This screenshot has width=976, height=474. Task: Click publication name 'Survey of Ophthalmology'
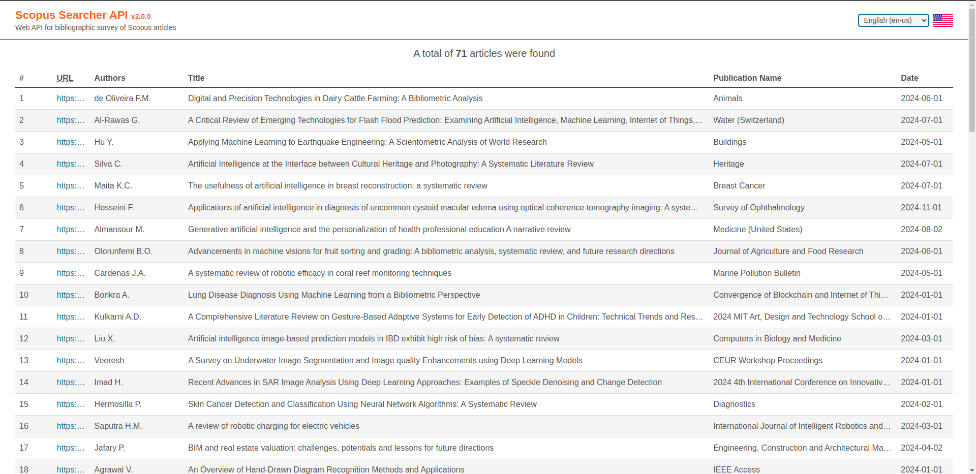759,207
